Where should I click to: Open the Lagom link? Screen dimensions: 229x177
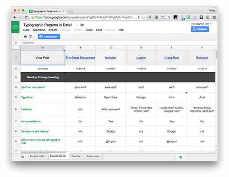(141, 58)
